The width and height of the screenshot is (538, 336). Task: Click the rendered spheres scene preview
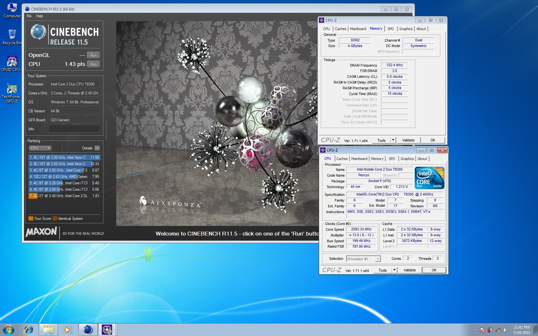(217, 124)
